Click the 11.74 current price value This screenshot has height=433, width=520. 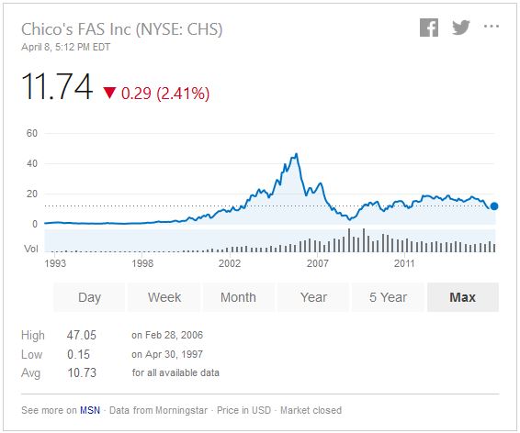click(x=57, y=87)
